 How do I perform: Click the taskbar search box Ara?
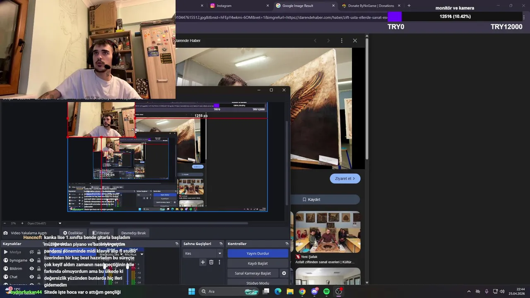229,291
